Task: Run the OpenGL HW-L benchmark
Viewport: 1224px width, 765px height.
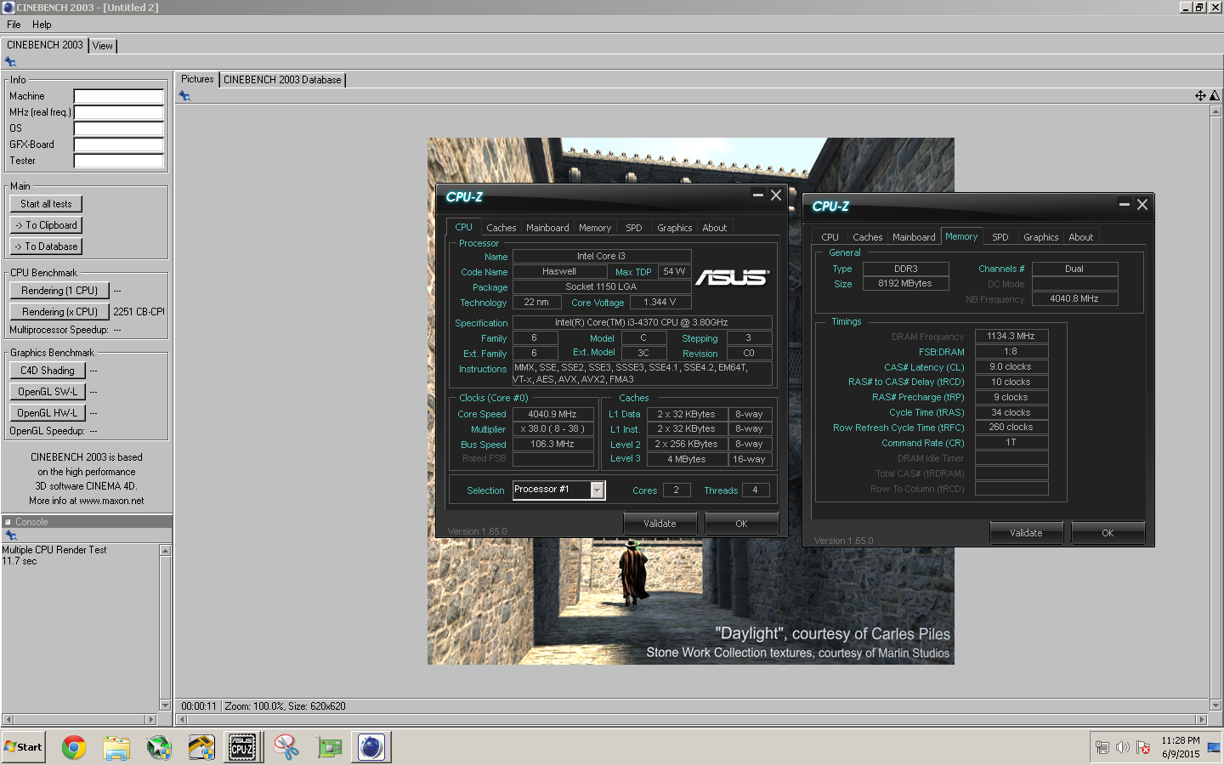Action: tap(48, 413)
